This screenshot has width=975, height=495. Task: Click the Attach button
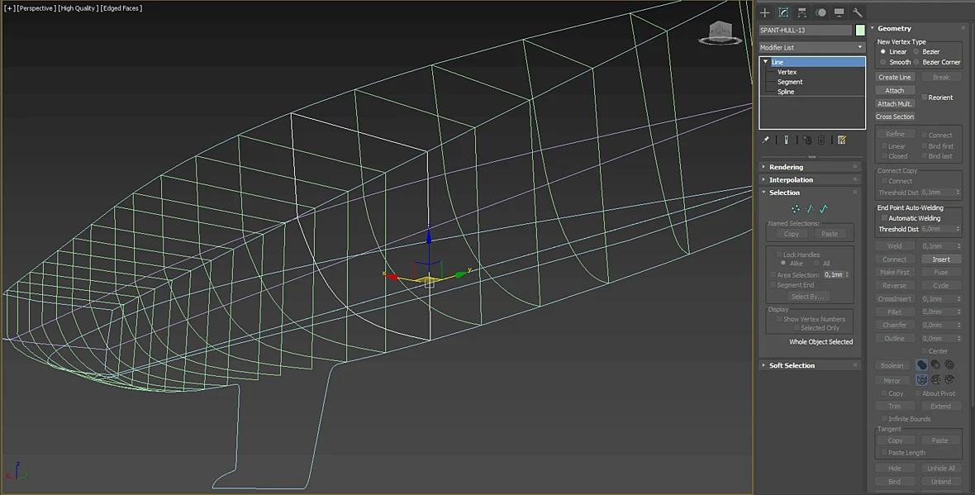pos(894,90)
